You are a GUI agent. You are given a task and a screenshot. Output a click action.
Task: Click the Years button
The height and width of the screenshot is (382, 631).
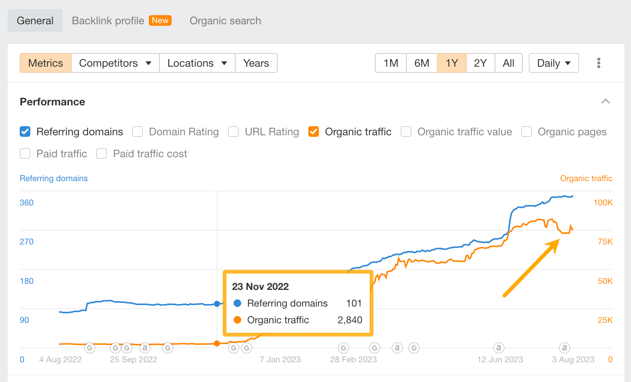pos(256,63)
